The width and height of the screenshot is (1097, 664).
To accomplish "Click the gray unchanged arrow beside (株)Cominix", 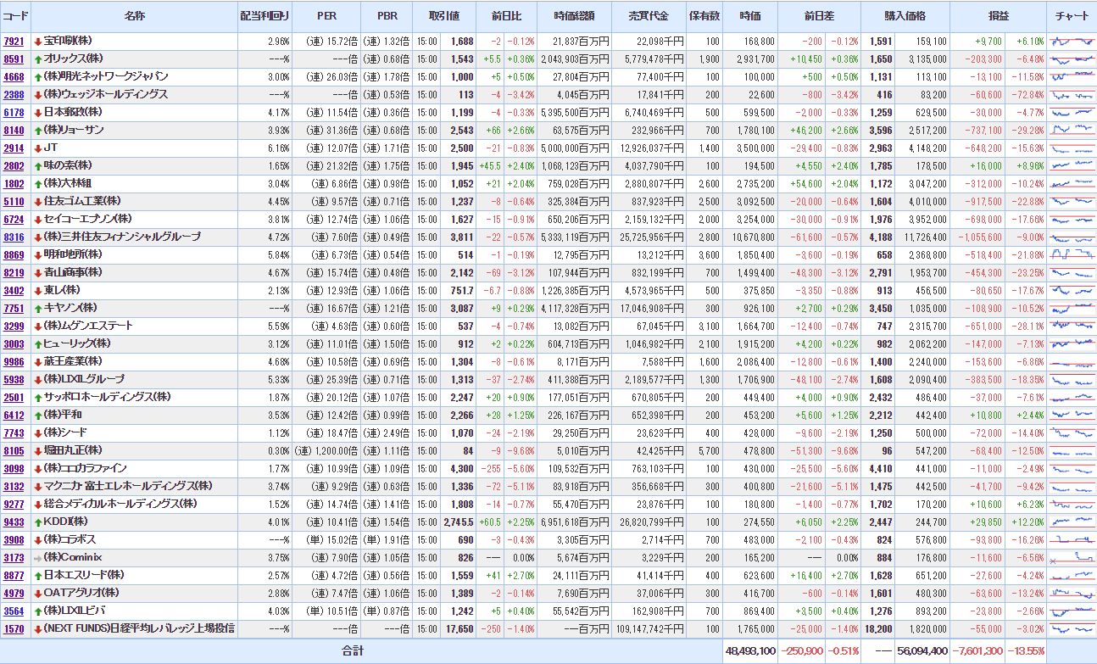I will 38,557.
